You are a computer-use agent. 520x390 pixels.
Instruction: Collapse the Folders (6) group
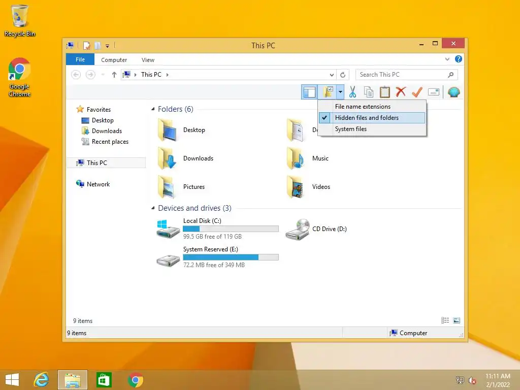(153, 109)
